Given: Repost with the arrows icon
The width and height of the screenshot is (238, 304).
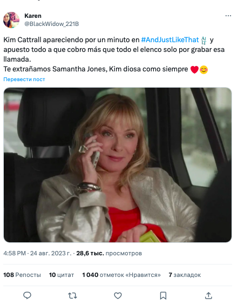Looking at the screenshot, I should [72, 295].
